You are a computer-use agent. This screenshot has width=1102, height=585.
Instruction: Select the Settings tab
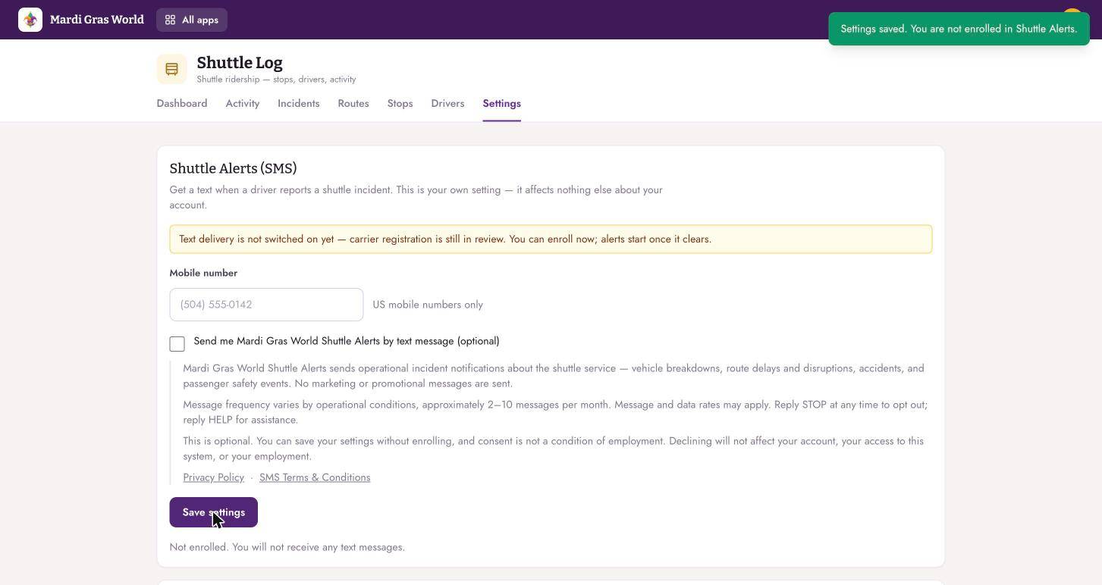click(502, 104)
